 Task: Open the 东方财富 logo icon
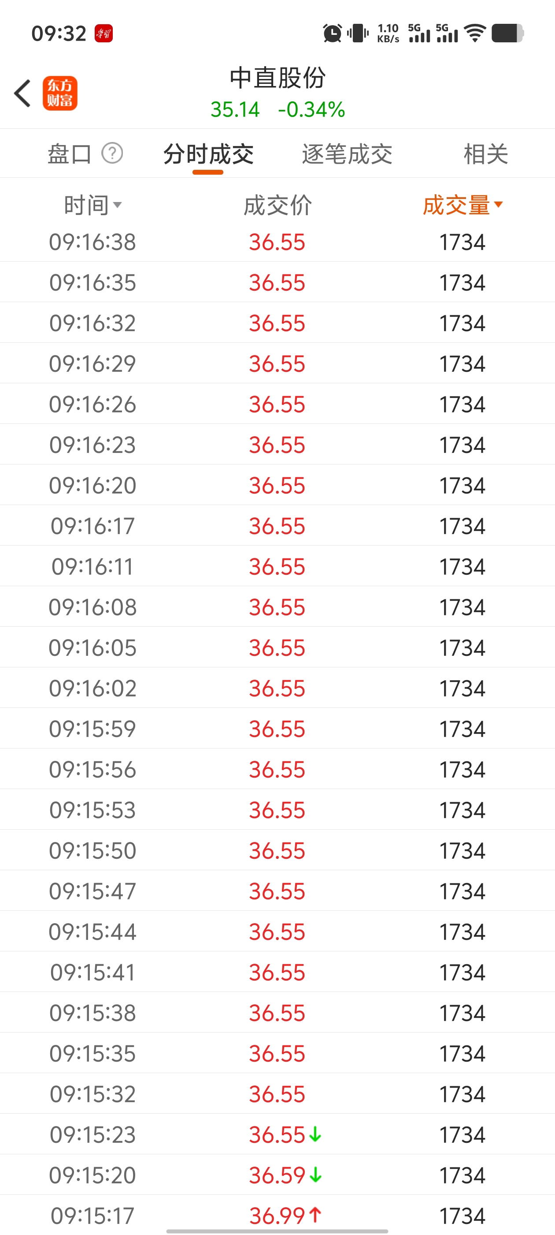(60, 94)
